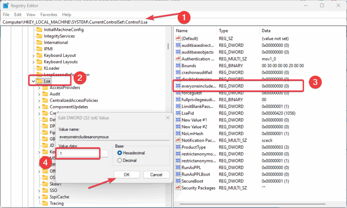Click the auditbaseobjects DWORD icon
Screen dimensions: 347x208
point(178,52)
